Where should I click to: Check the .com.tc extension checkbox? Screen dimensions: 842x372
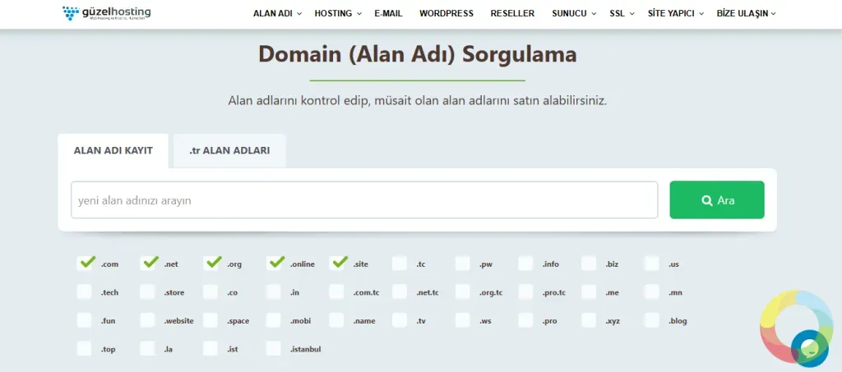336,292
